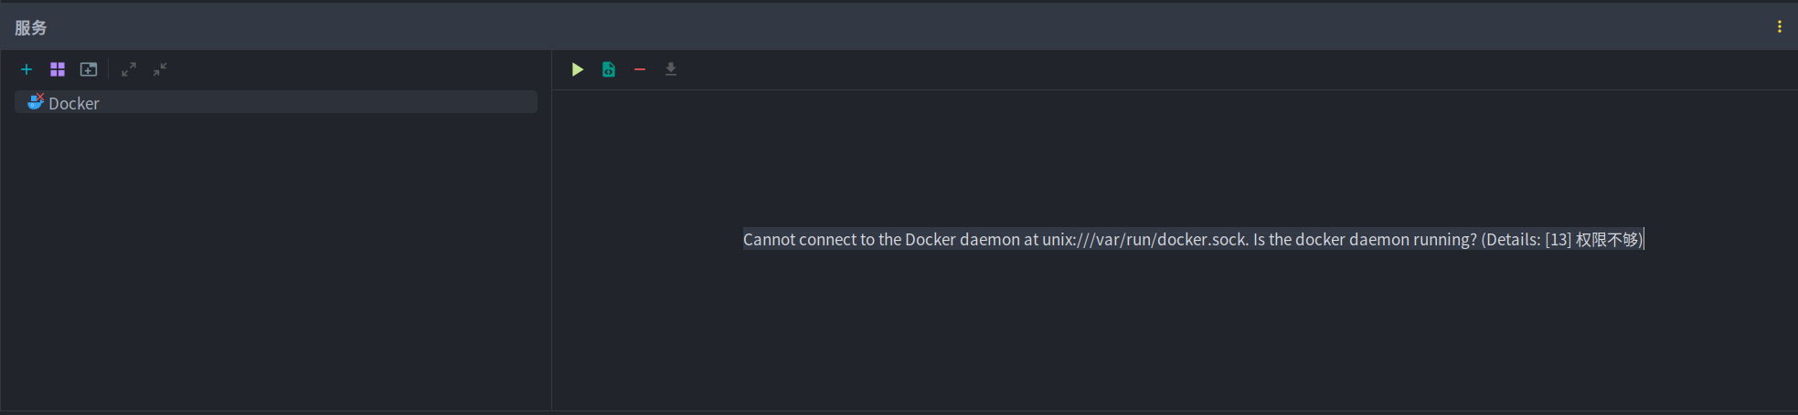Click the 服务 tool window title
Viewport: 1798px width, 415px height.
(30, 27)
